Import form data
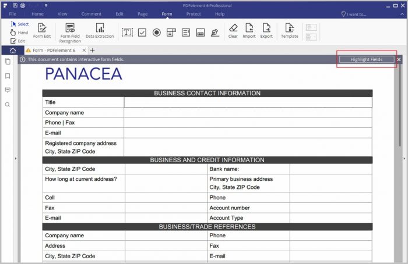The width and height of the screenshot is (408, 264). click(249, 31)
